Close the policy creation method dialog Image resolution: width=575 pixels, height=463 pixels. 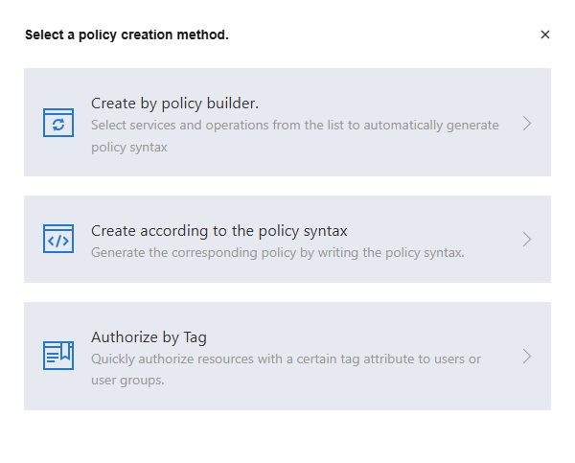tap(545, 35)
